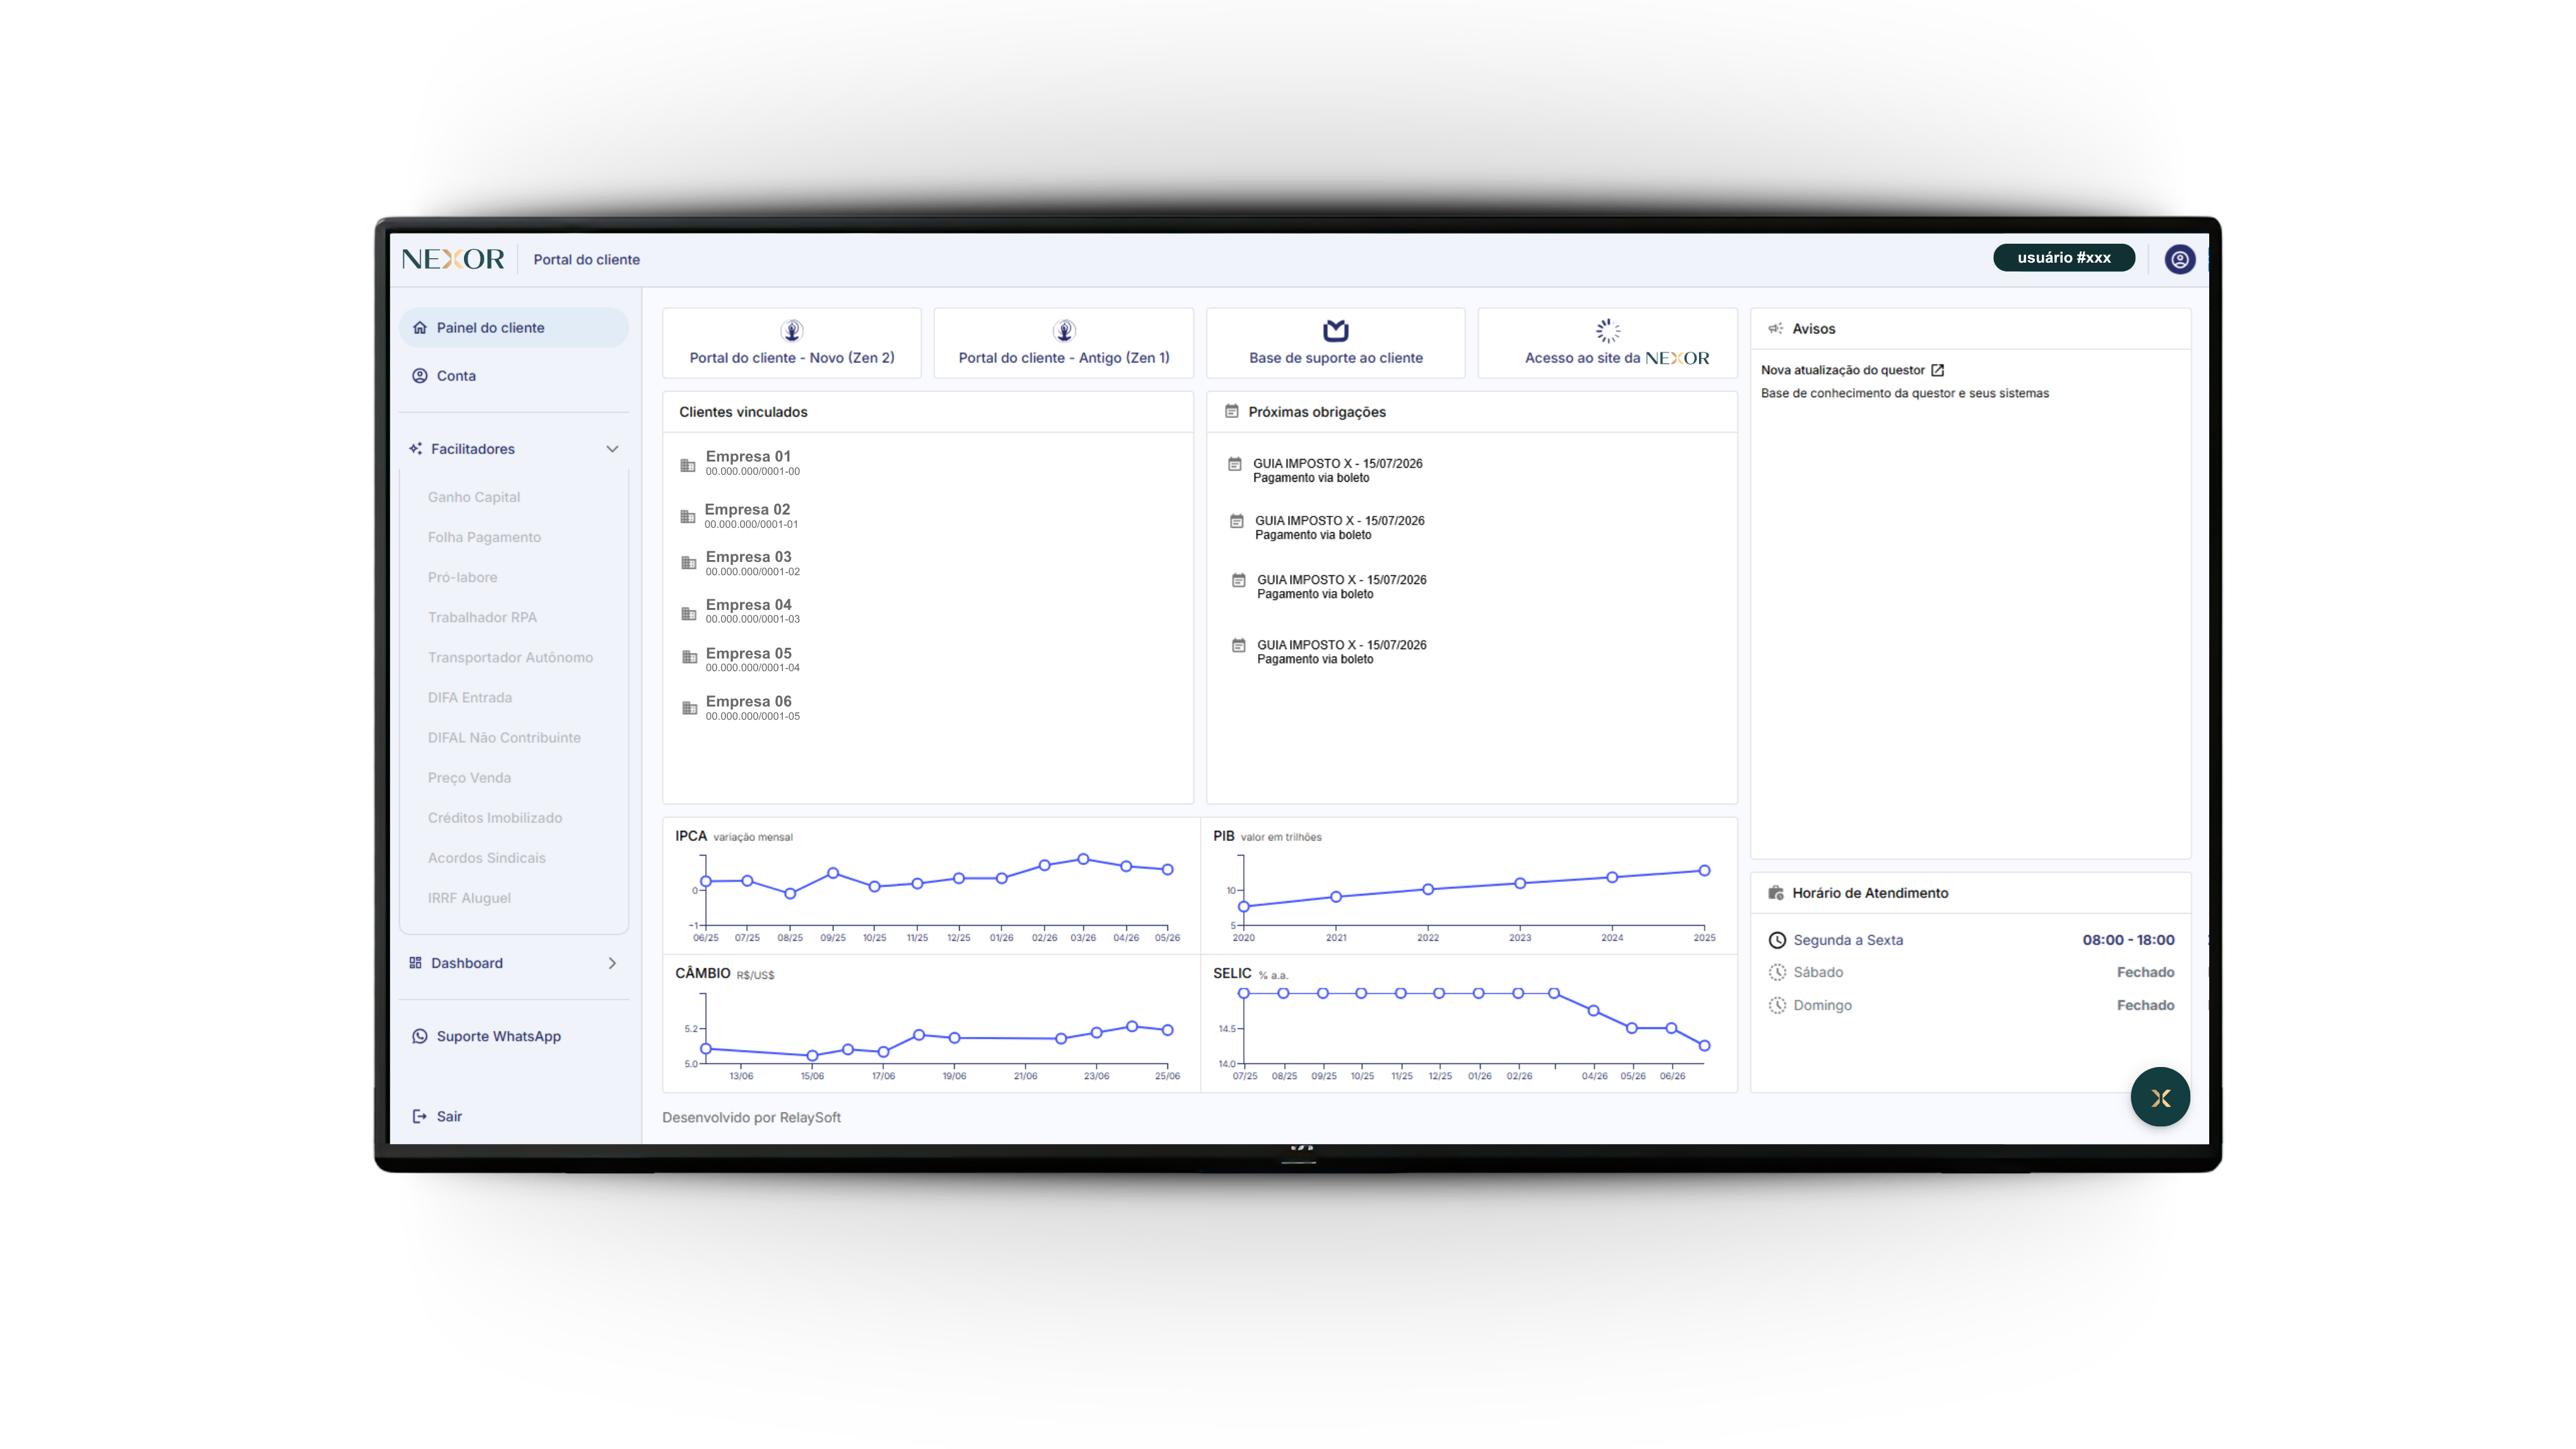Open the user profile avatar icon
The width and height of the screenshot is (2576, 1449).
[2179, 259]
